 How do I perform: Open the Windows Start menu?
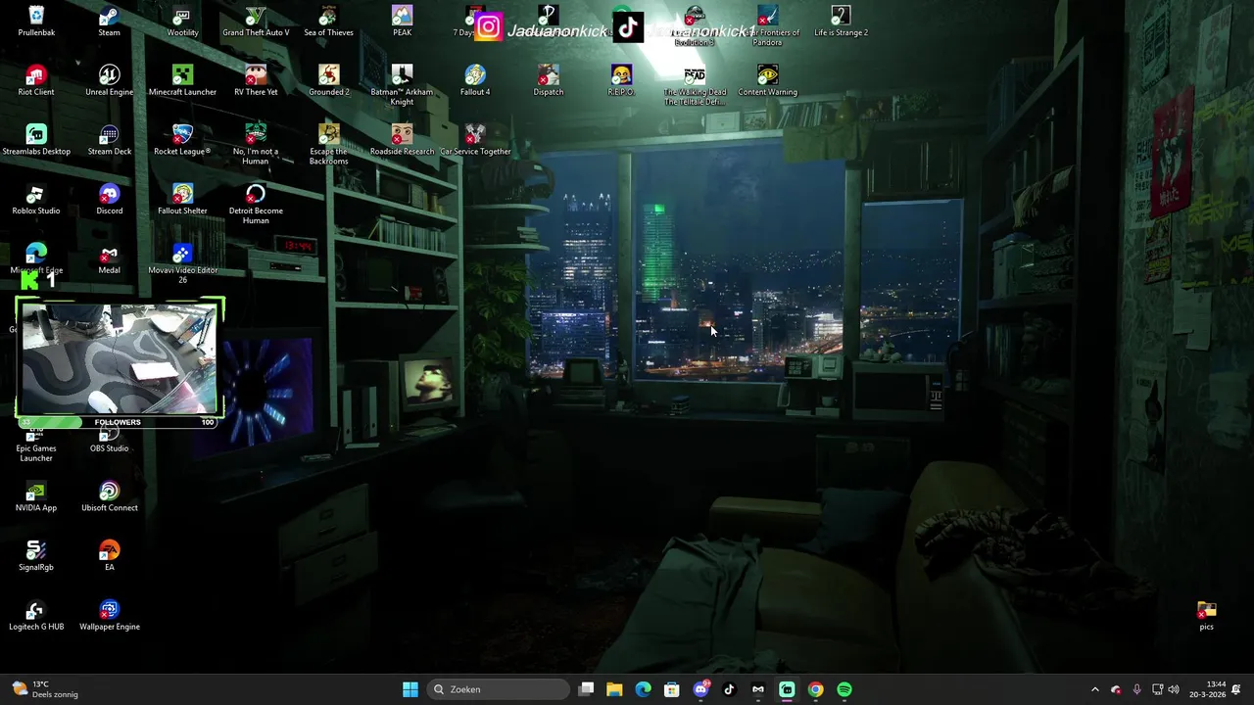click(410, 689)
